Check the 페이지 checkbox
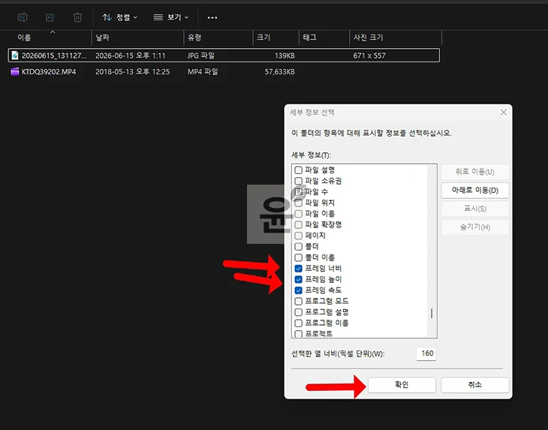Viewport: 548px width, 430px height. (299, 236)
